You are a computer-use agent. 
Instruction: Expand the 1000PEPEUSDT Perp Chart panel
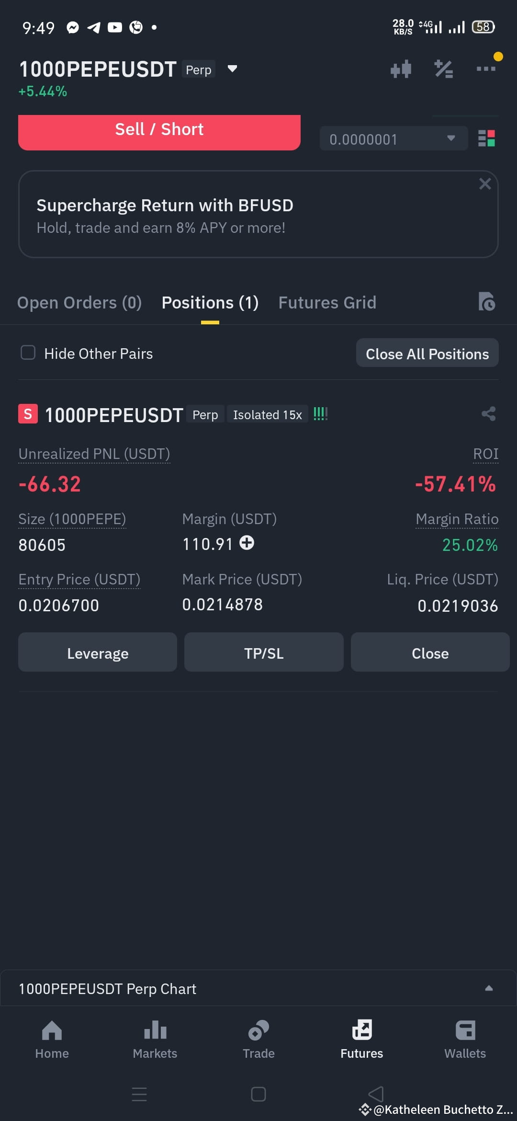pyautogui.click(x=489, y=988)
